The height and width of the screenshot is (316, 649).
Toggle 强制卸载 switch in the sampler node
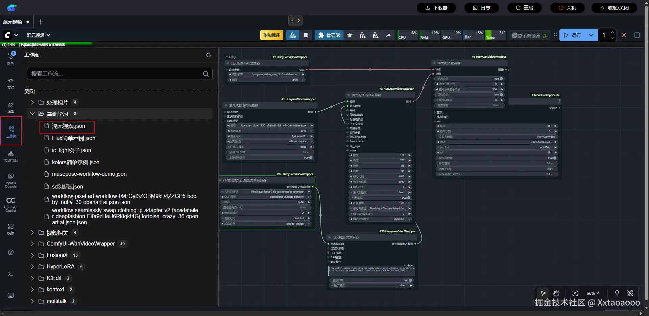click(x=380, y=198)
